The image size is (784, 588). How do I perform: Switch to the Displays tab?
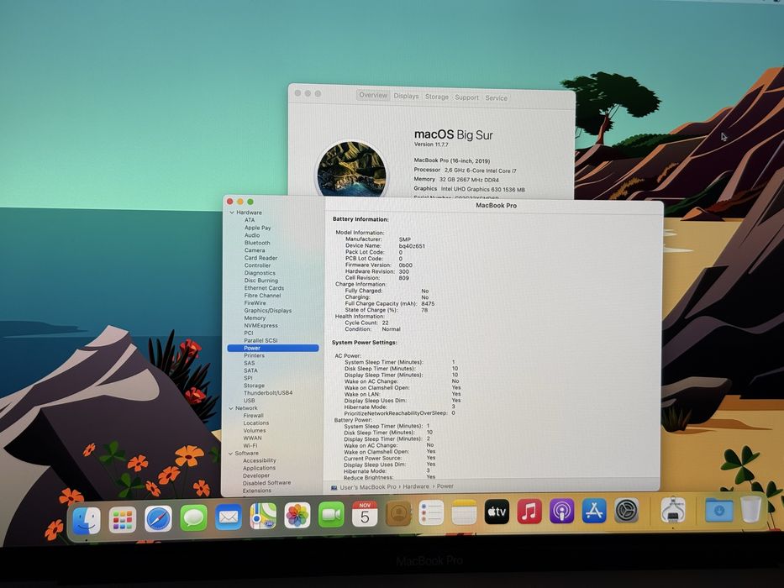[x=406, y=96]
